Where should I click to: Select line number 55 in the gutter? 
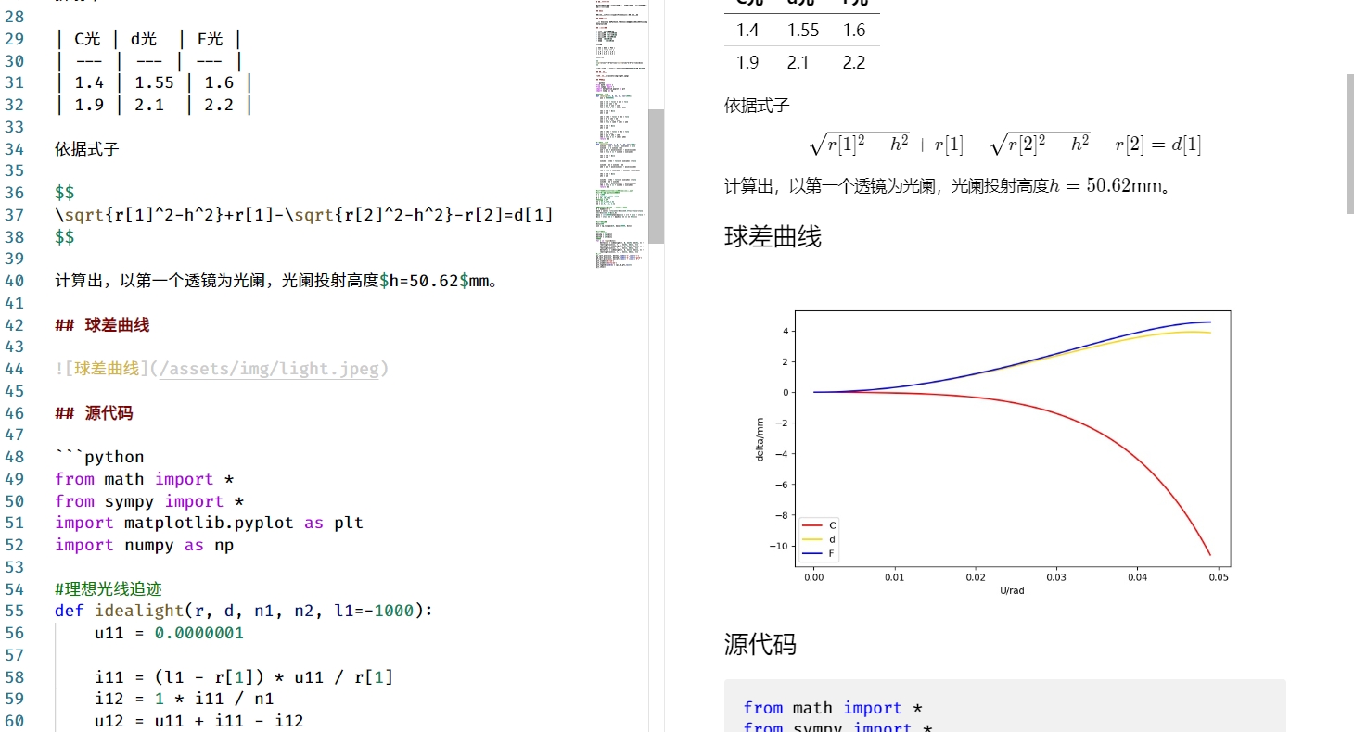click(15, 611)
